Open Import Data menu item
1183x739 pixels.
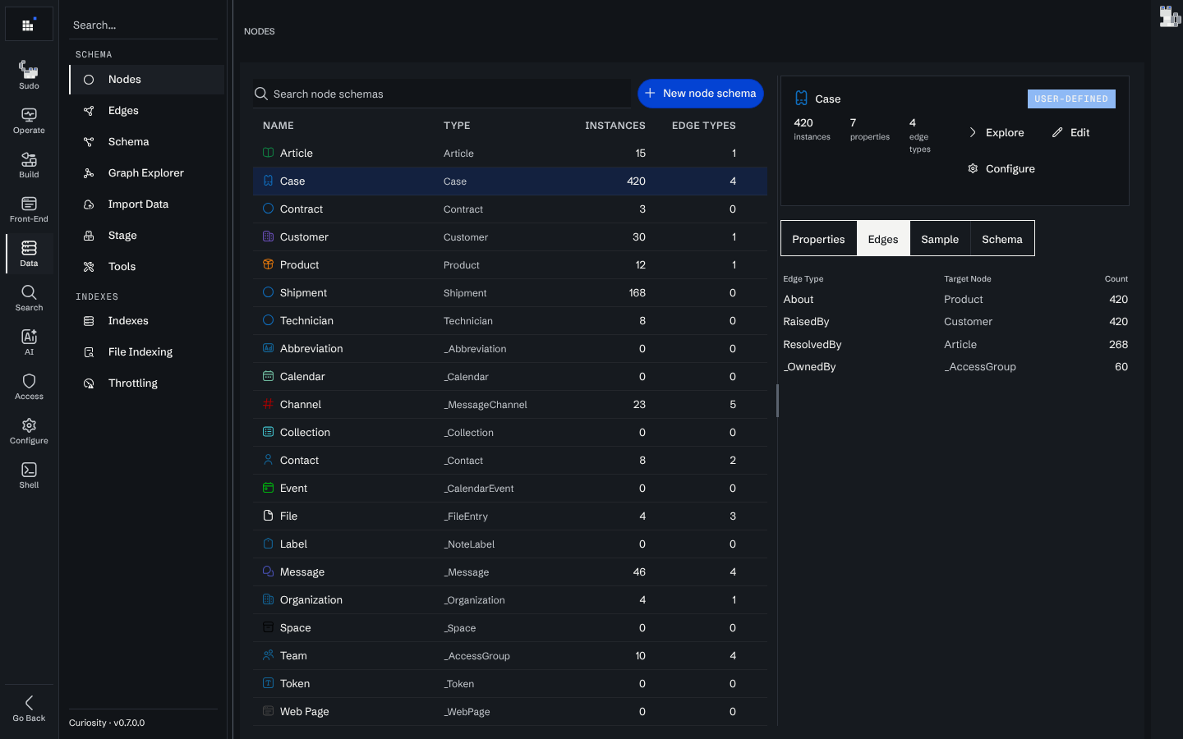[x=146, y=204]
